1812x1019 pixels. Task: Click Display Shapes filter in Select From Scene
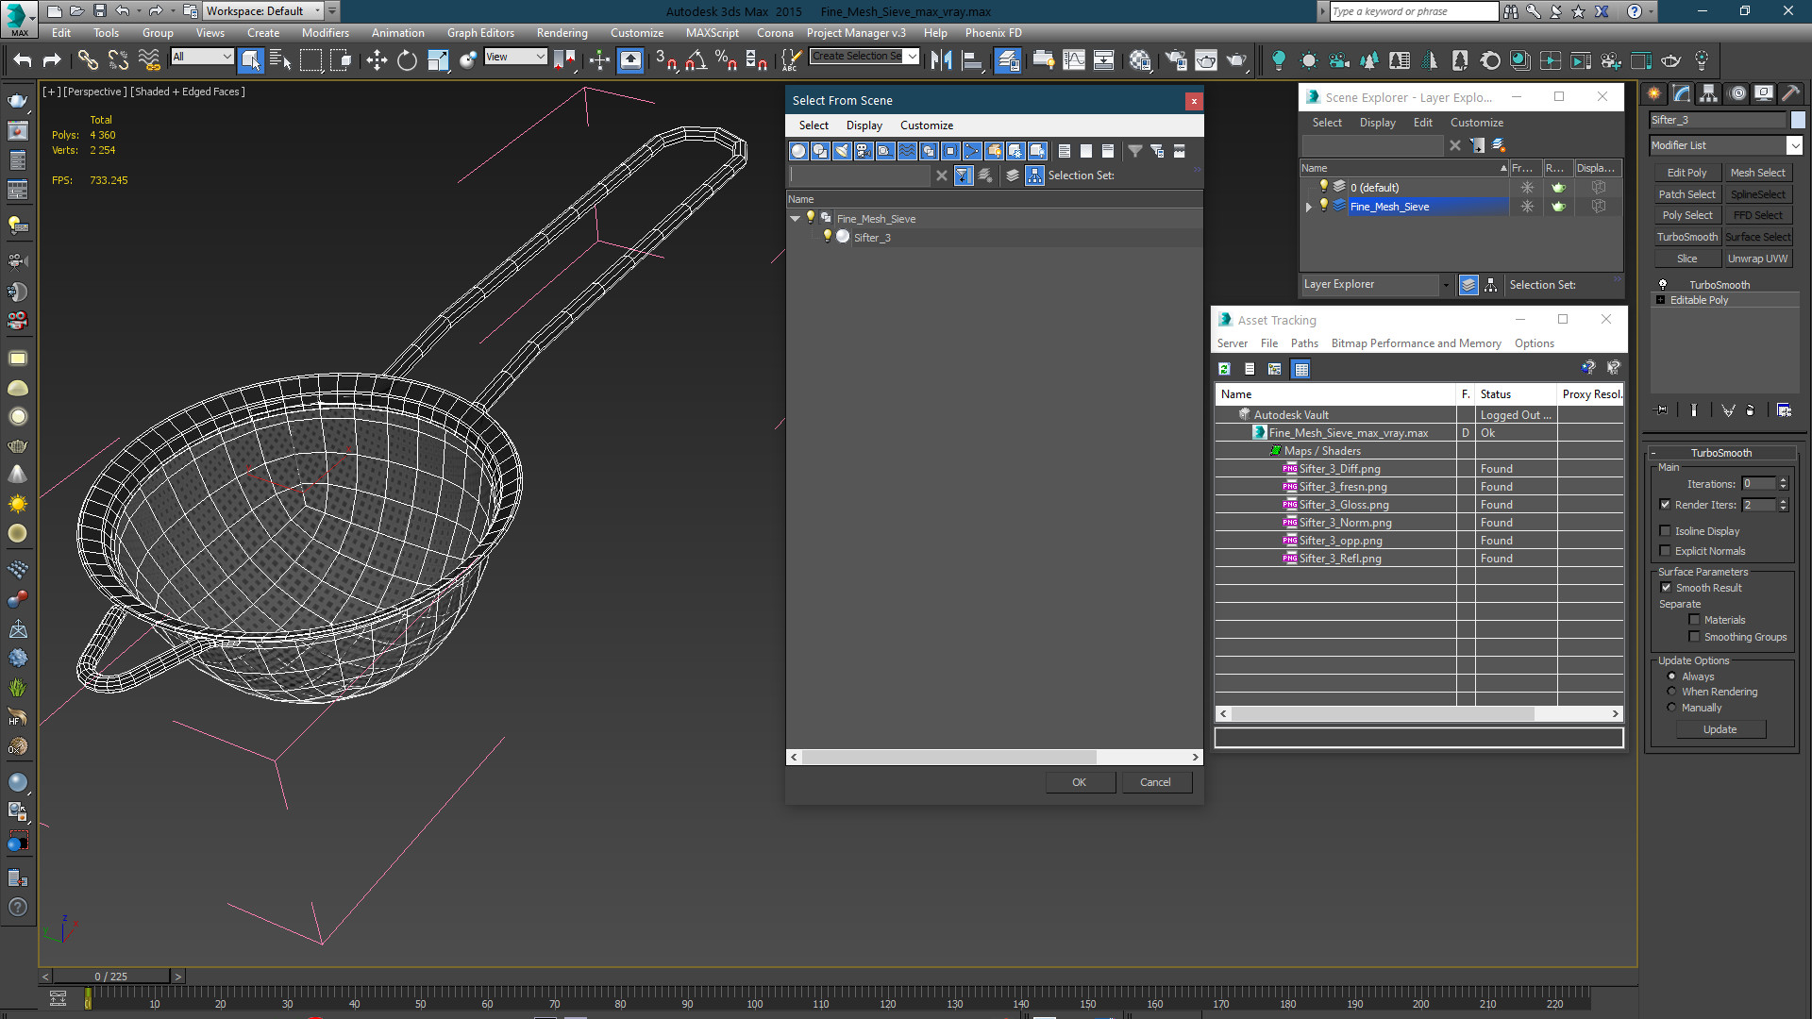tap(820, 151)
